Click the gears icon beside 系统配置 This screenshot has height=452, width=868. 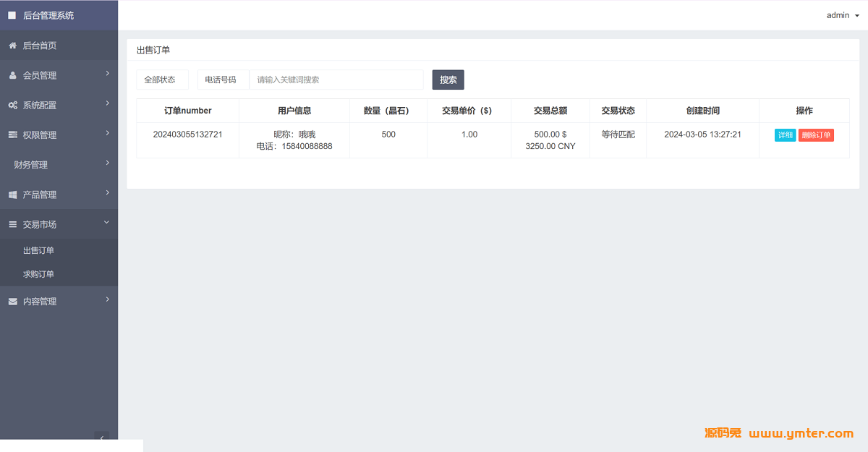pyautogui.click(x=12, y=105)
